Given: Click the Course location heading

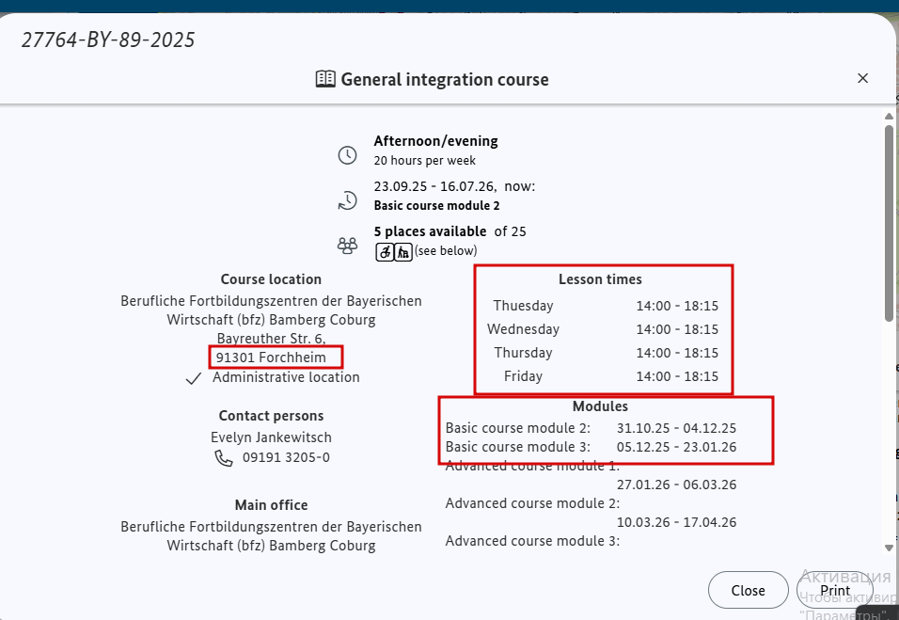Looking at the screenshot, I should tap(271, 279).
